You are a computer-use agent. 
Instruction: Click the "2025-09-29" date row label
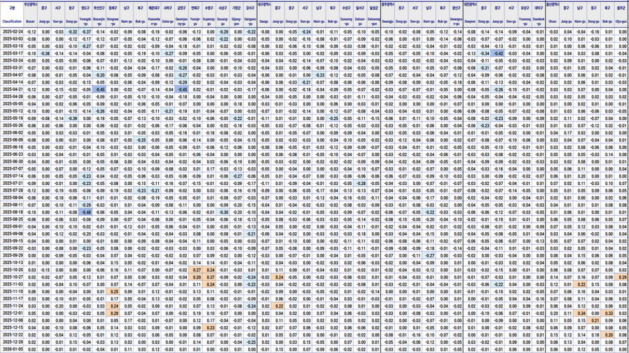[12, 255]
